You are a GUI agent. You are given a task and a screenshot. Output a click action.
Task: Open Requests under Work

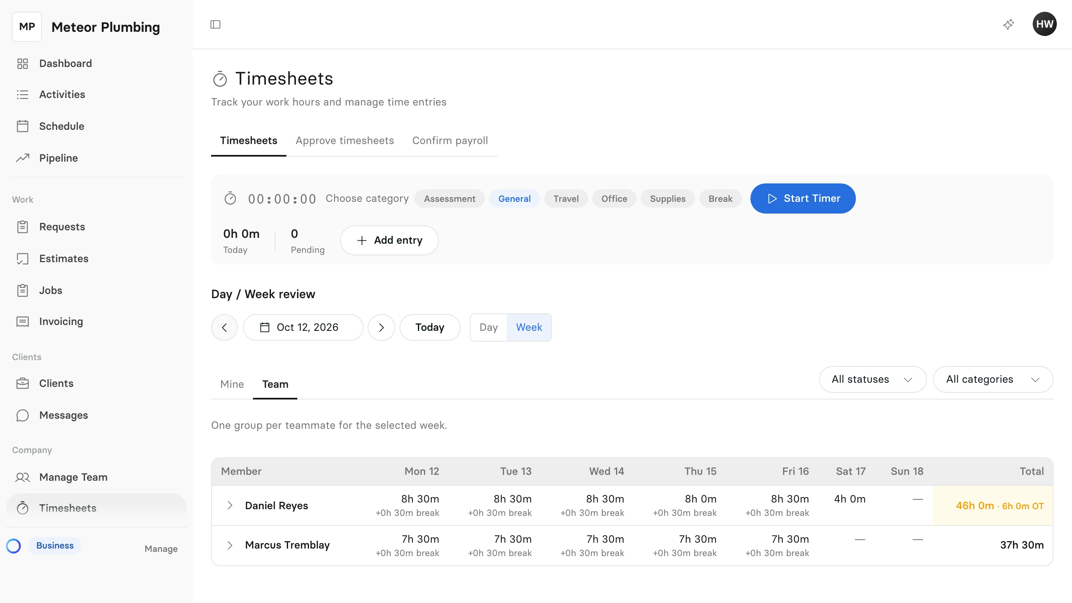click(x=96, y=227)
